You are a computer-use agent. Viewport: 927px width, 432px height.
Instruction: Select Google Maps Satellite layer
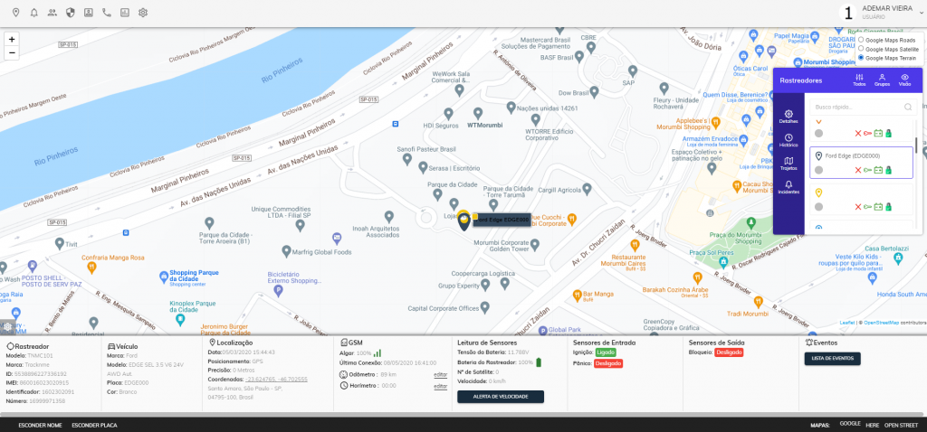[x=861, y=49]
